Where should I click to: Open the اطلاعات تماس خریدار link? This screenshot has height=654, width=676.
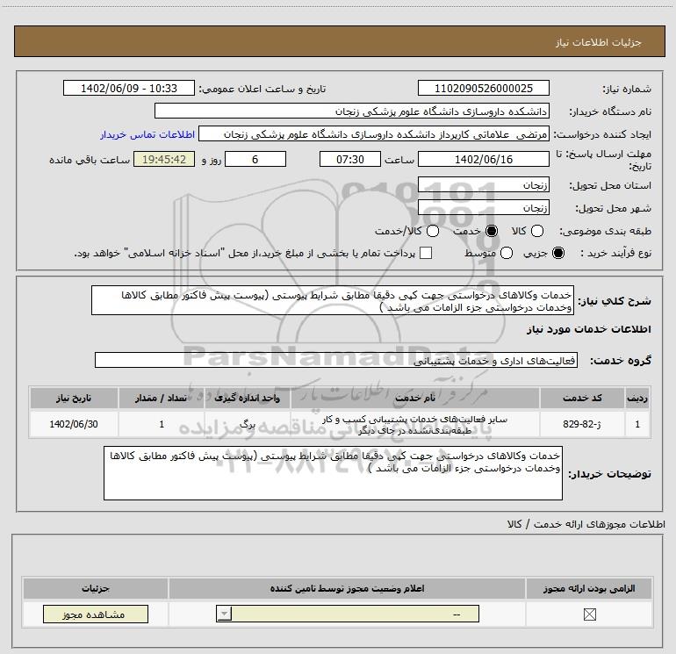pyautogui.click(x=147, y=134)
